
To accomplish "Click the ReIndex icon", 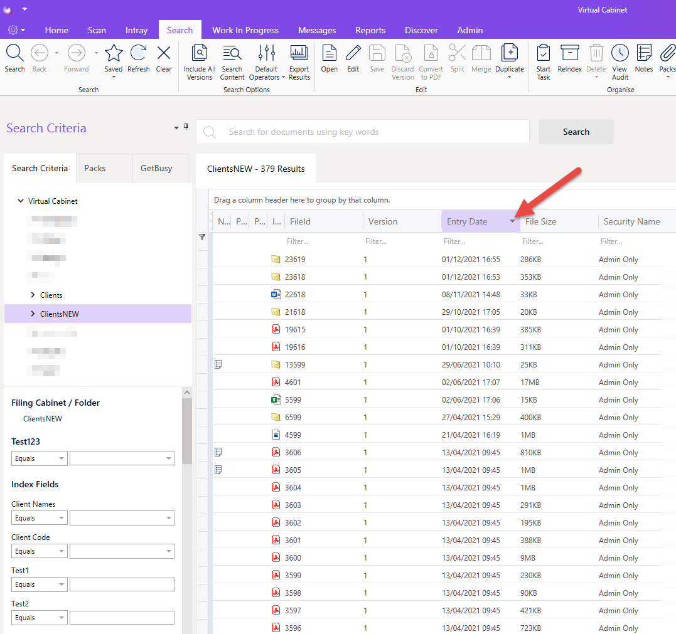I will 569,53.
